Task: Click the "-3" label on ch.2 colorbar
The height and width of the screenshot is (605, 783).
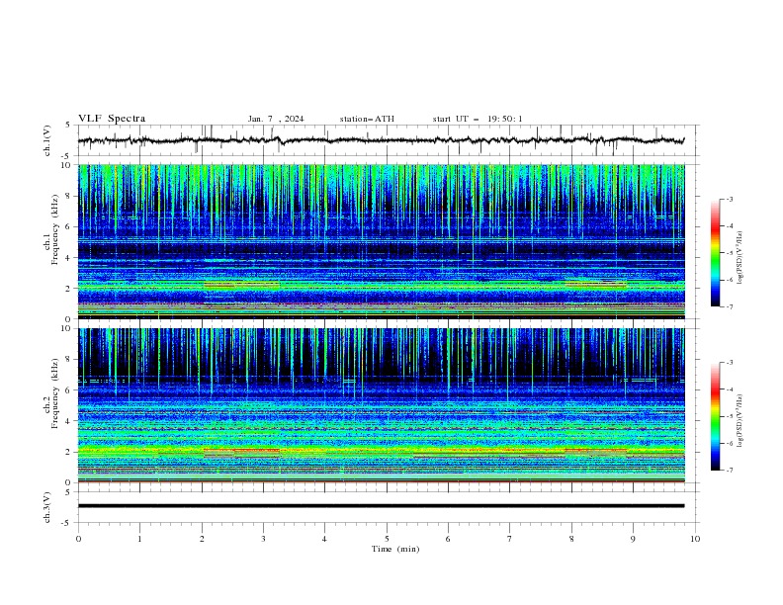Action: [729, 363]
